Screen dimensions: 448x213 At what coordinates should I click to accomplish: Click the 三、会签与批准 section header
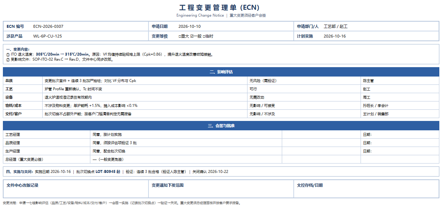coord(221,126)
